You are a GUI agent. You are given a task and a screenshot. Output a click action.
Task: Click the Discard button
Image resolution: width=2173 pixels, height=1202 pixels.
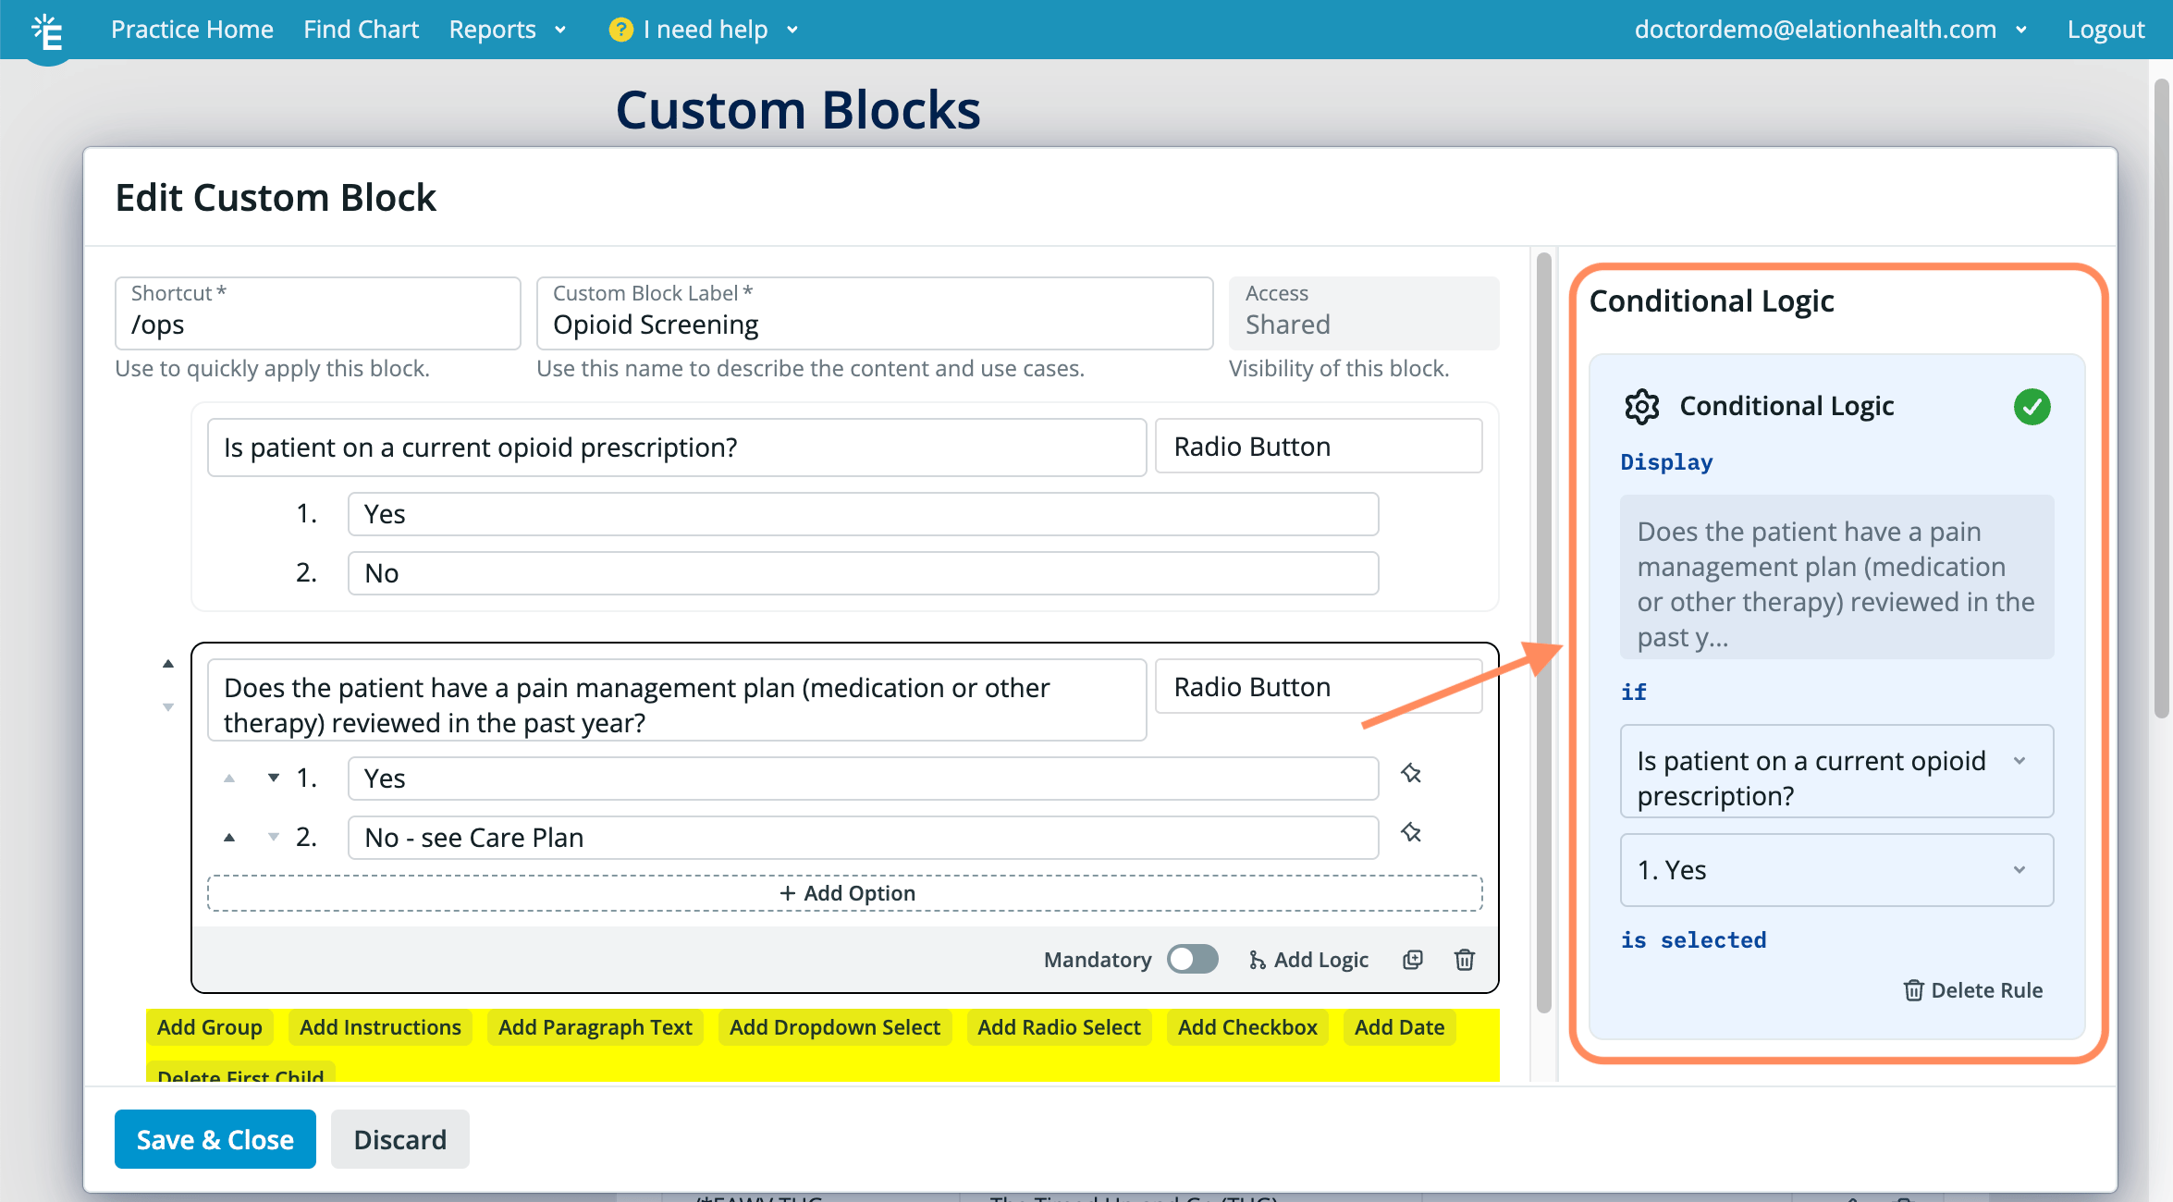tap(399, 1139)
